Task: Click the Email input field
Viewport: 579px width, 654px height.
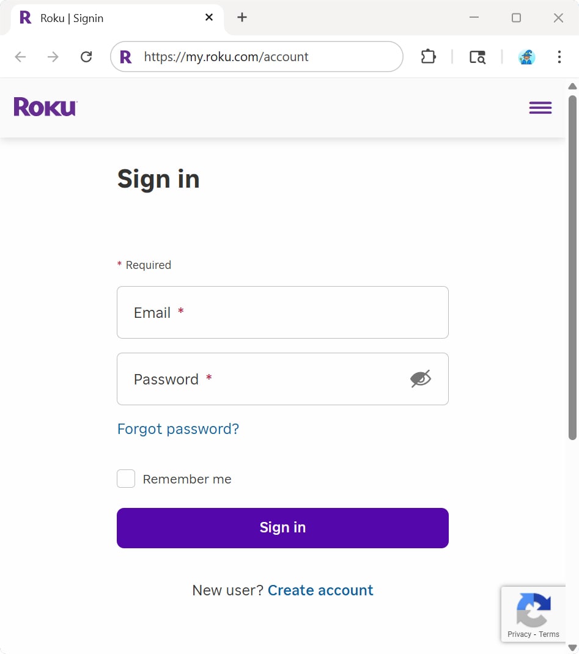Action: pos(282,312)
